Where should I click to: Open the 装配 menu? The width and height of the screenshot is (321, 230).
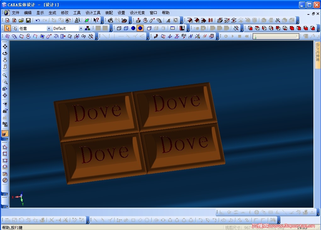coord(109,13)
